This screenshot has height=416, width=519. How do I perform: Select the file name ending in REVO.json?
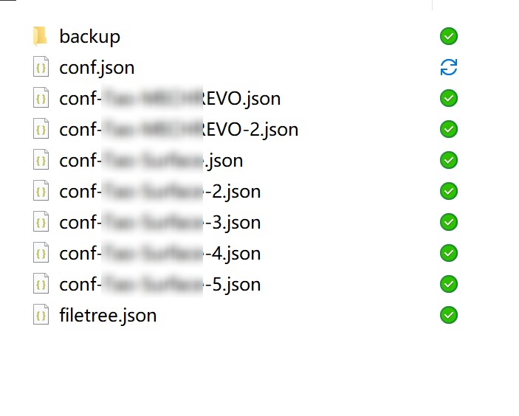(x=170, y=99)
